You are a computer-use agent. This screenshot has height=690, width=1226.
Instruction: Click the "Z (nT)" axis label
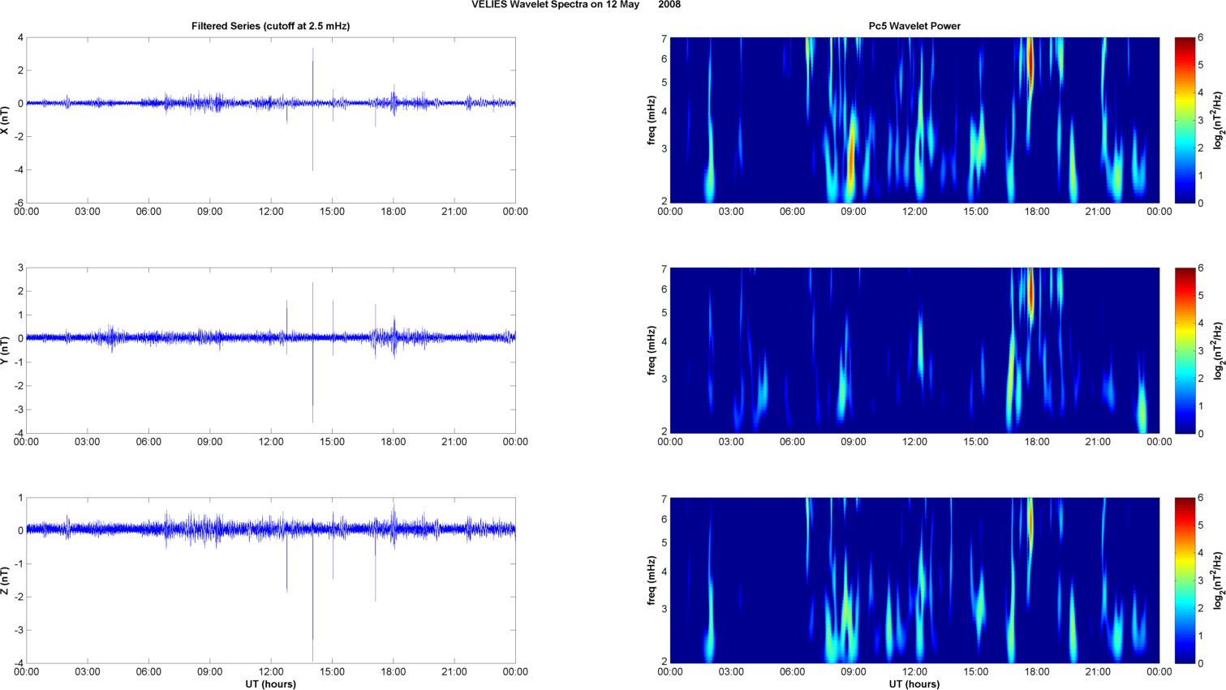coord(6,581)
